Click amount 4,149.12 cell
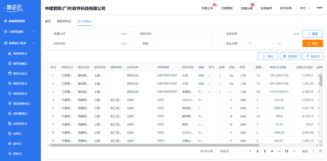The width and height of the screenshot is (327, 161). [x=304, y=116]
